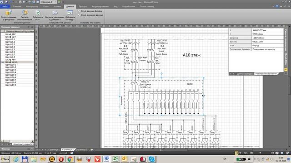Image resolution: width=291 pixels, height=163 pixels.
Task: Open 'Положение булавки' value dropdown
Action: click(267, 49)
